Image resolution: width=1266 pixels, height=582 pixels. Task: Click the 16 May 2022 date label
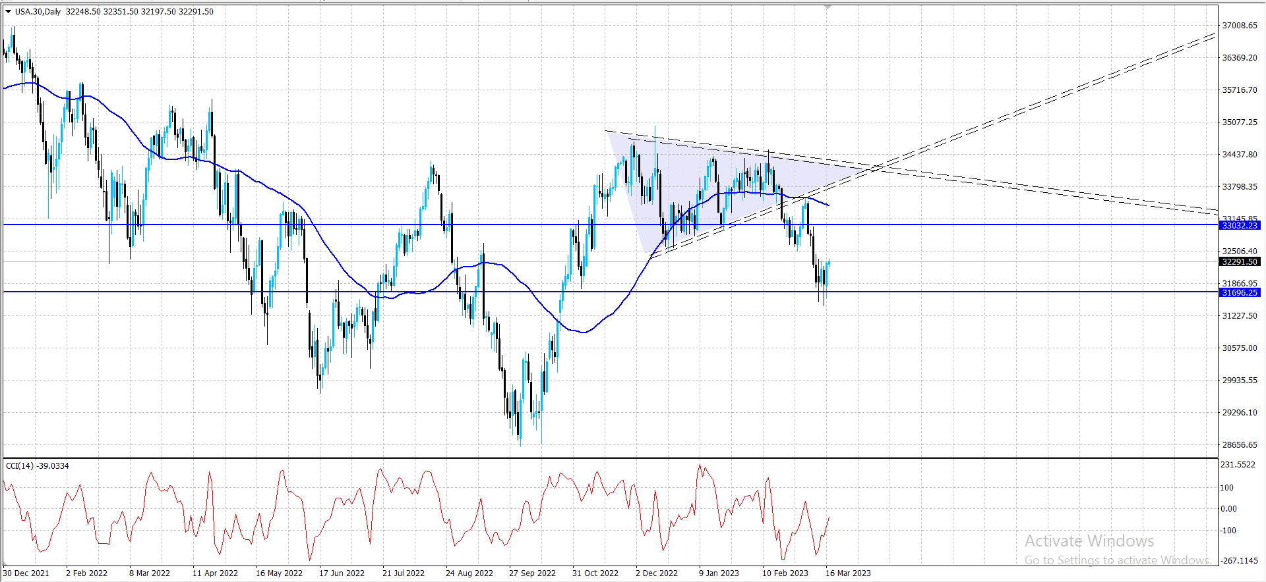click(x=279, y=573)
